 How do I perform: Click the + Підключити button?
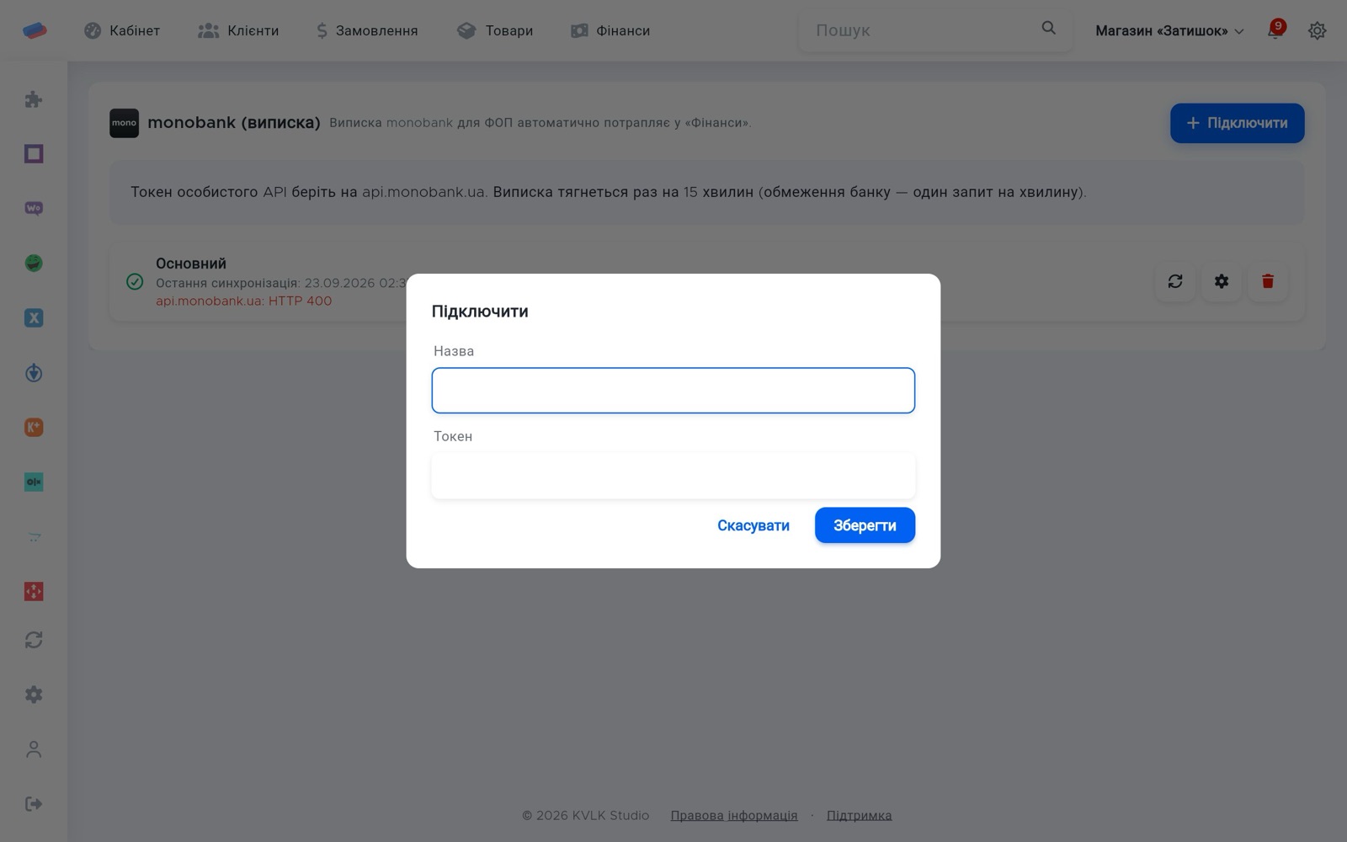pos(1237,123)
